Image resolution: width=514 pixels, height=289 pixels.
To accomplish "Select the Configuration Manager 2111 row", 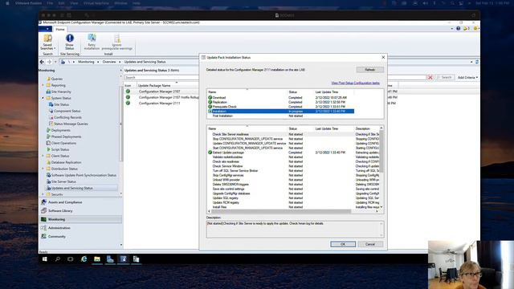I will click(159, 104).
